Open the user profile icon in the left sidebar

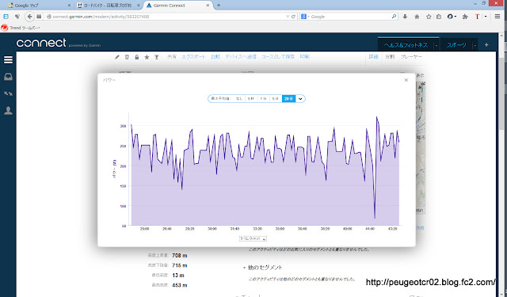[8, 111]
